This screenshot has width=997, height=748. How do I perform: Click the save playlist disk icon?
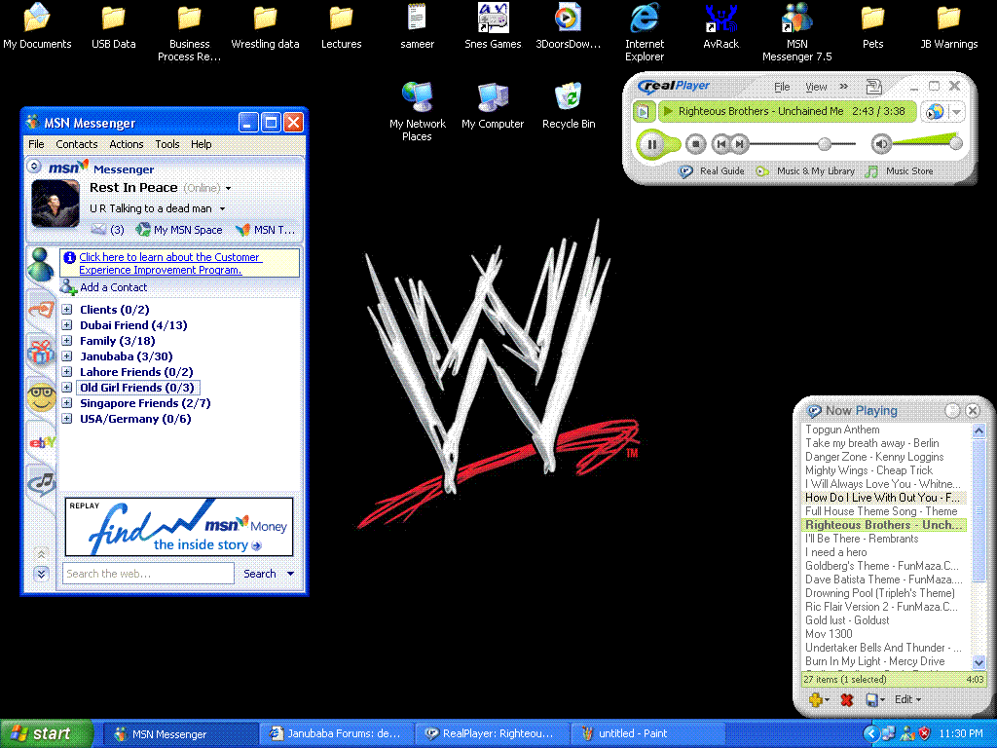point(874,700)
